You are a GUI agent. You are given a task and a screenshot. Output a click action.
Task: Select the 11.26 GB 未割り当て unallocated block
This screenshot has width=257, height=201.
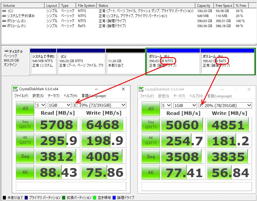(125, 61)
